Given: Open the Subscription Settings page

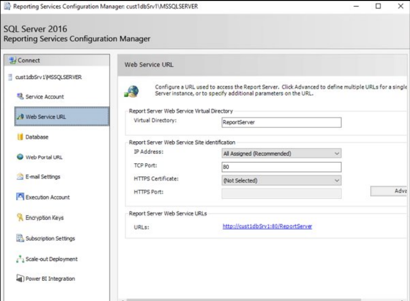Looking at the screenshot, I should [x=50, y=238].
